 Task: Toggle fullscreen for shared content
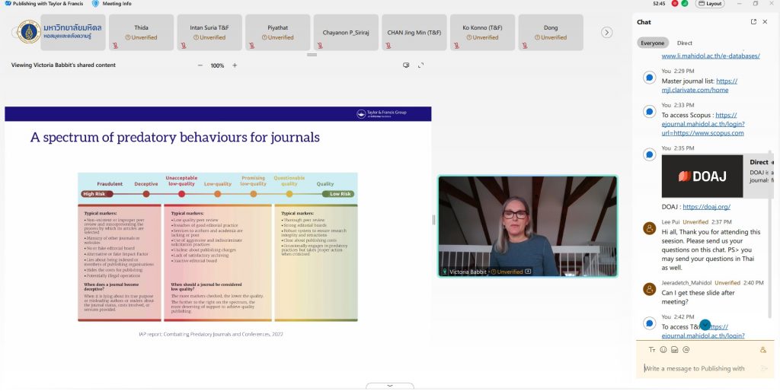[x=420, y=65]
